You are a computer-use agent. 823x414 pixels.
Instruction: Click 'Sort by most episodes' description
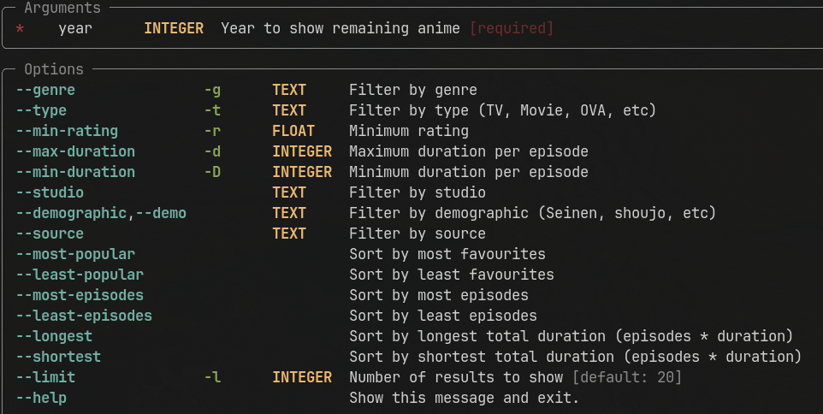pos(439,295)
